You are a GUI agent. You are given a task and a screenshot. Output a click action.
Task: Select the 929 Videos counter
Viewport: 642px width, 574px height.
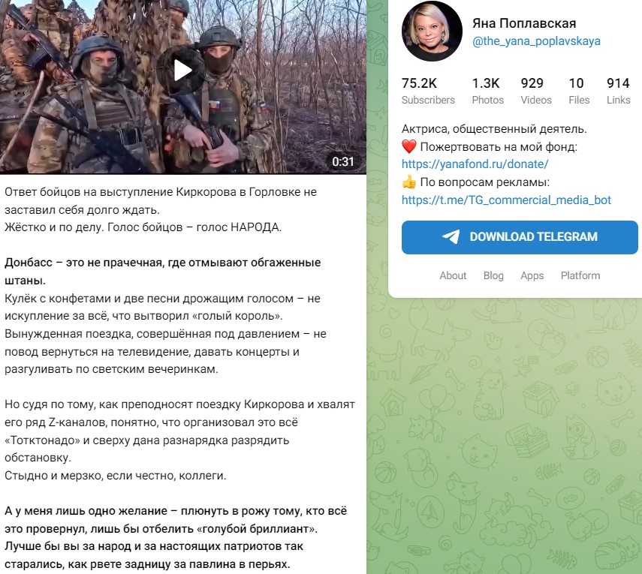pos(536,92)
